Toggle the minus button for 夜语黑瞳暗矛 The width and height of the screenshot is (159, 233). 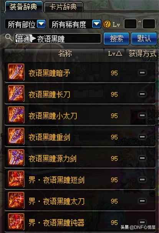142,73
